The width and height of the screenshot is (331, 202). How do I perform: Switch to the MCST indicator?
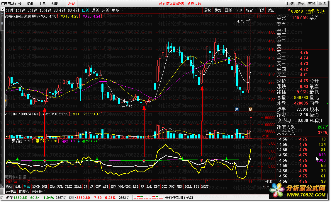click(205, 186)
